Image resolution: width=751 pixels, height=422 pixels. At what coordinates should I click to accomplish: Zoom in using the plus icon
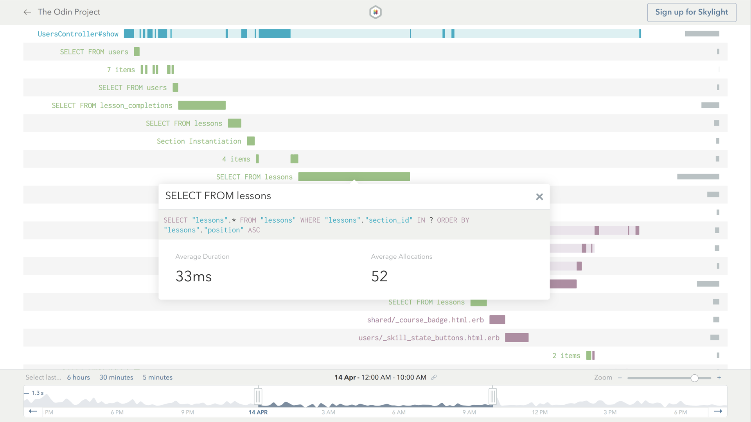pos(719,377)
